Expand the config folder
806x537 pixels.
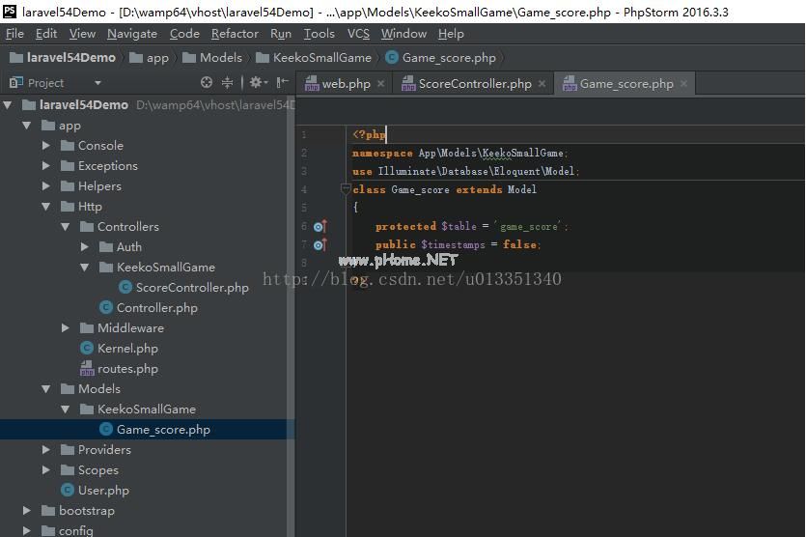point(27,530)
